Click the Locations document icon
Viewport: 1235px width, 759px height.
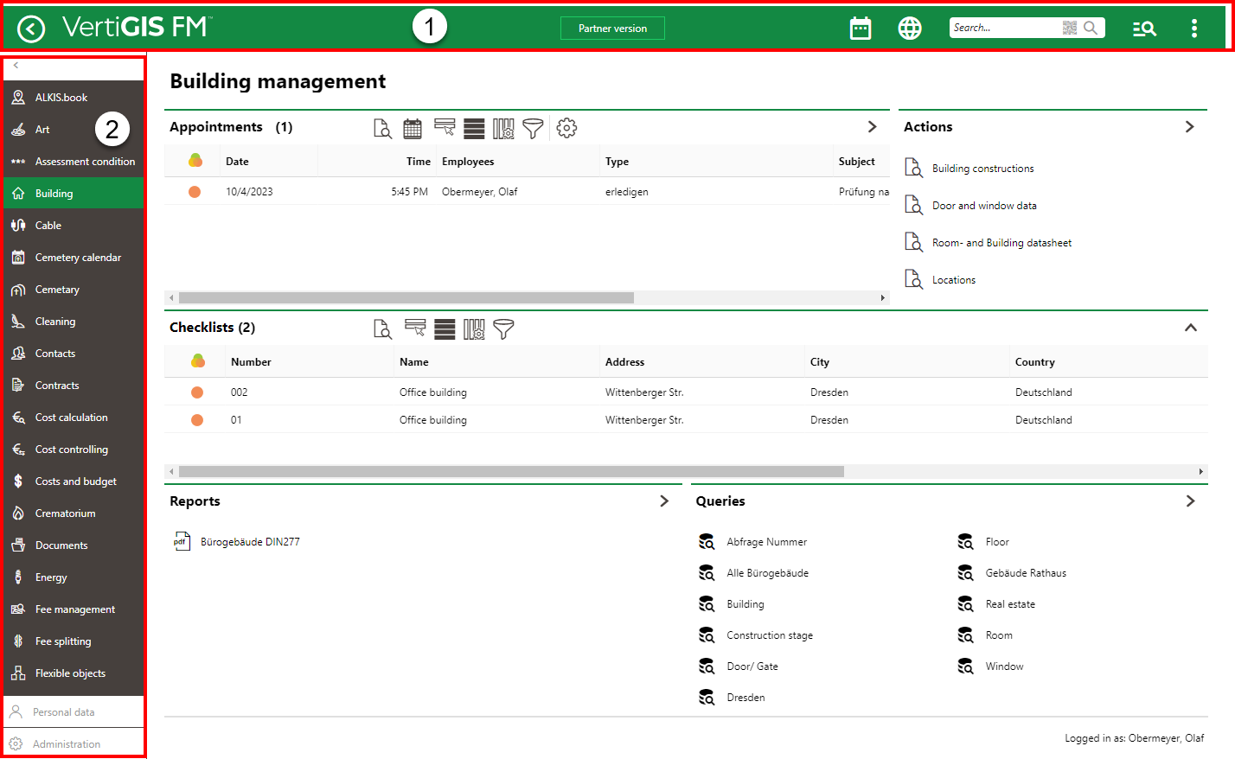coord(913,279)
